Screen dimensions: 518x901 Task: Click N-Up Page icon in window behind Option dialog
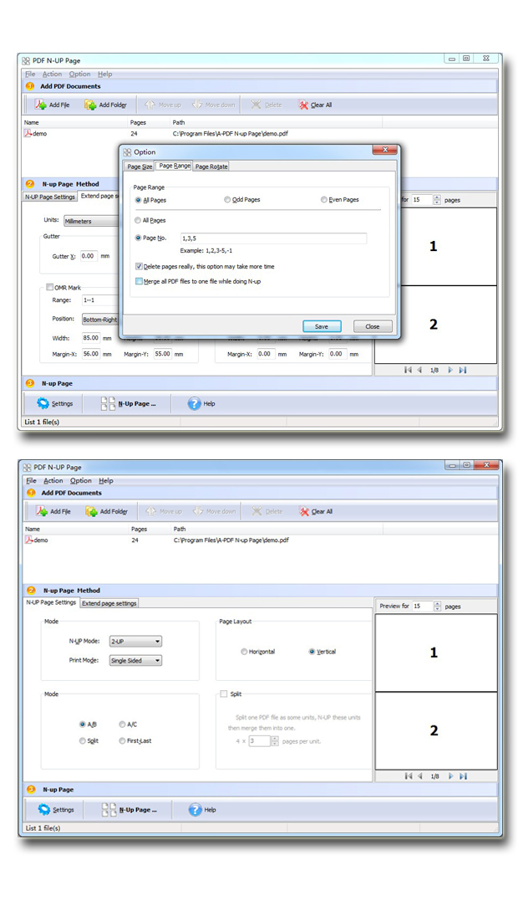[108, 403]
